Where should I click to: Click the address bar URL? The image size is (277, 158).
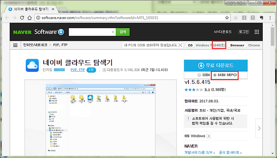coord(100,18)
